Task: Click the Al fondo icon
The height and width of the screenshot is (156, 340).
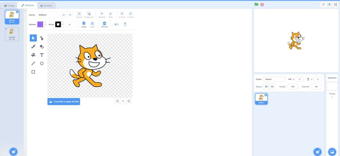Action: (130, 14)
